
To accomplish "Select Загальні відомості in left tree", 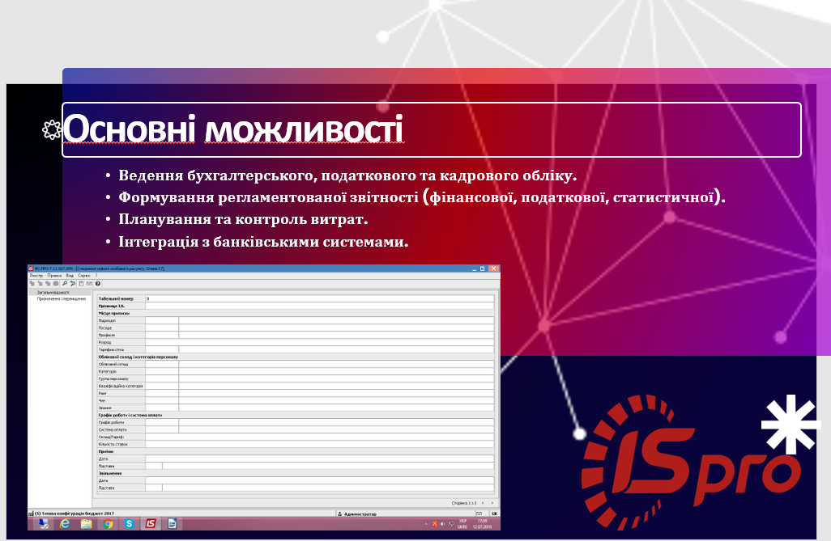I will coord(53,293).
